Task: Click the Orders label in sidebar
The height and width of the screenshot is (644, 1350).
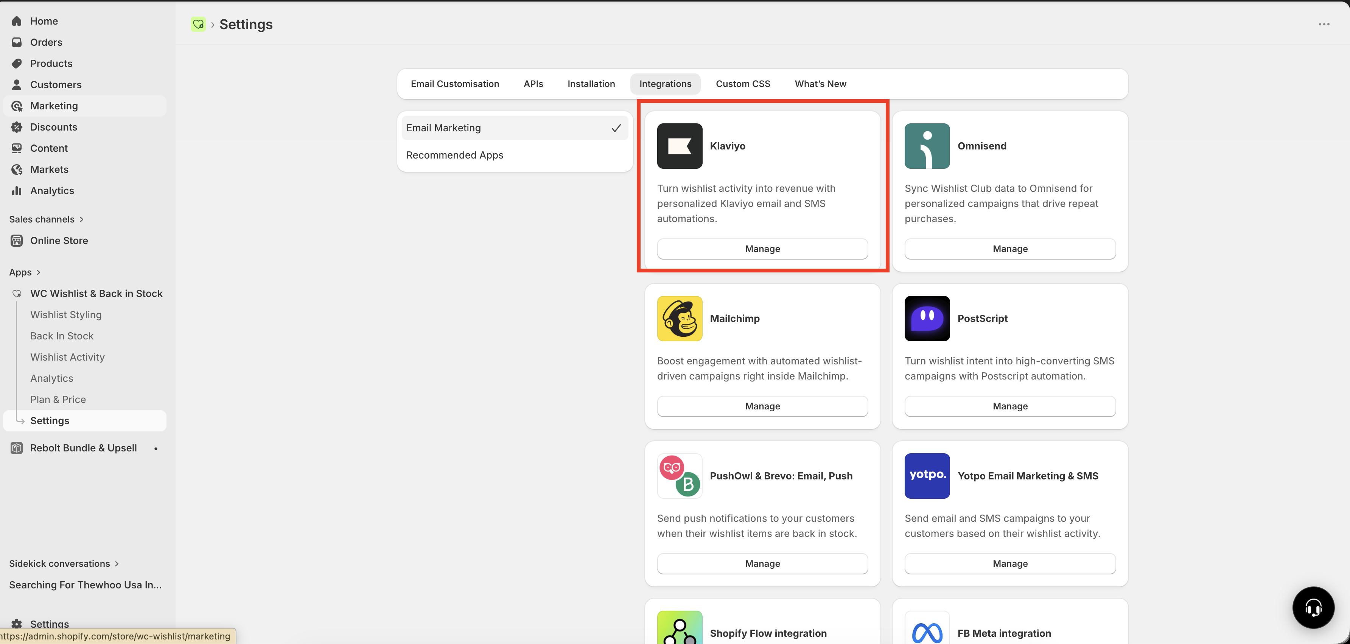Action: click(x=46, y=42)
